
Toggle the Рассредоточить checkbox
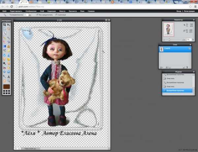(37, 15)
